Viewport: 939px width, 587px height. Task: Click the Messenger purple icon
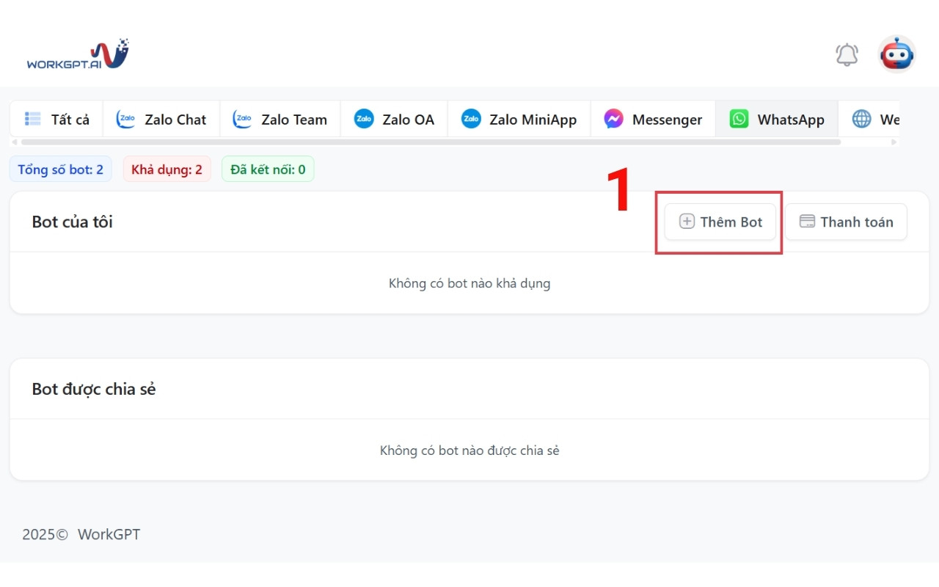(613, 119)
